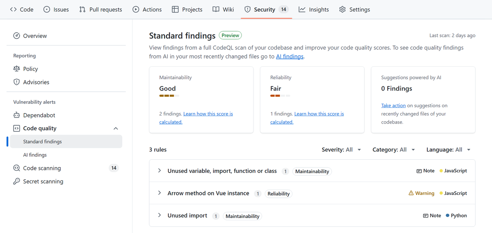Click the Maintainability score bar indicator
This screenshot has width=492, height=233.
click(x=169, y=96)
